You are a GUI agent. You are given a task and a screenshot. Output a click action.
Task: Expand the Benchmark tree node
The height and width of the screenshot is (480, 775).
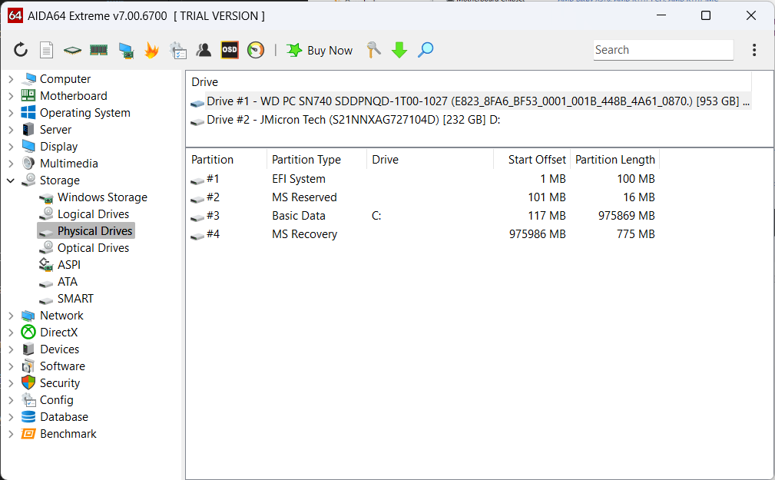point(11,434)
